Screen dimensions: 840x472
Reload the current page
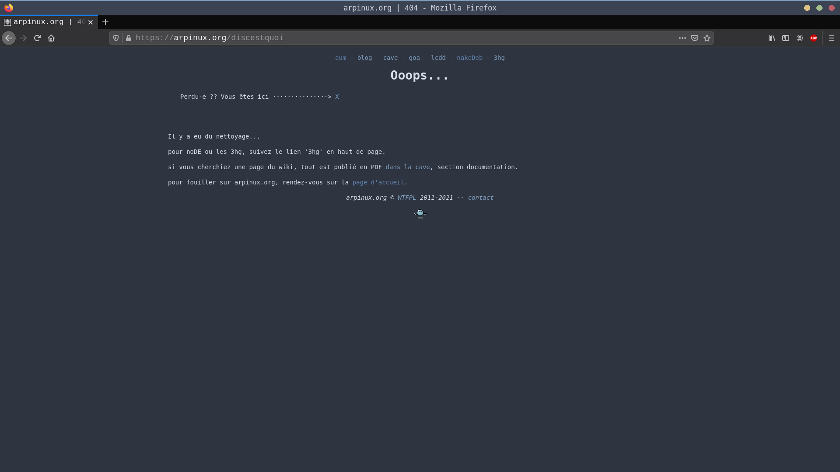coord(37,38)
